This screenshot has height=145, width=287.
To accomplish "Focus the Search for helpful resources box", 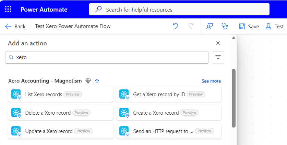I will 179,9.
